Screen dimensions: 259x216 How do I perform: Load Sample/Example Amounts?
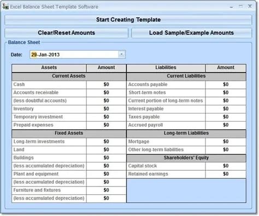point(191,33)
